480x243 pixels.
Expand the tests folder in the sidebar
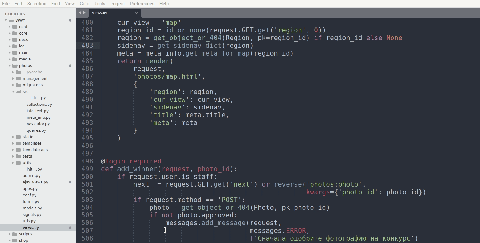point(13,156)
